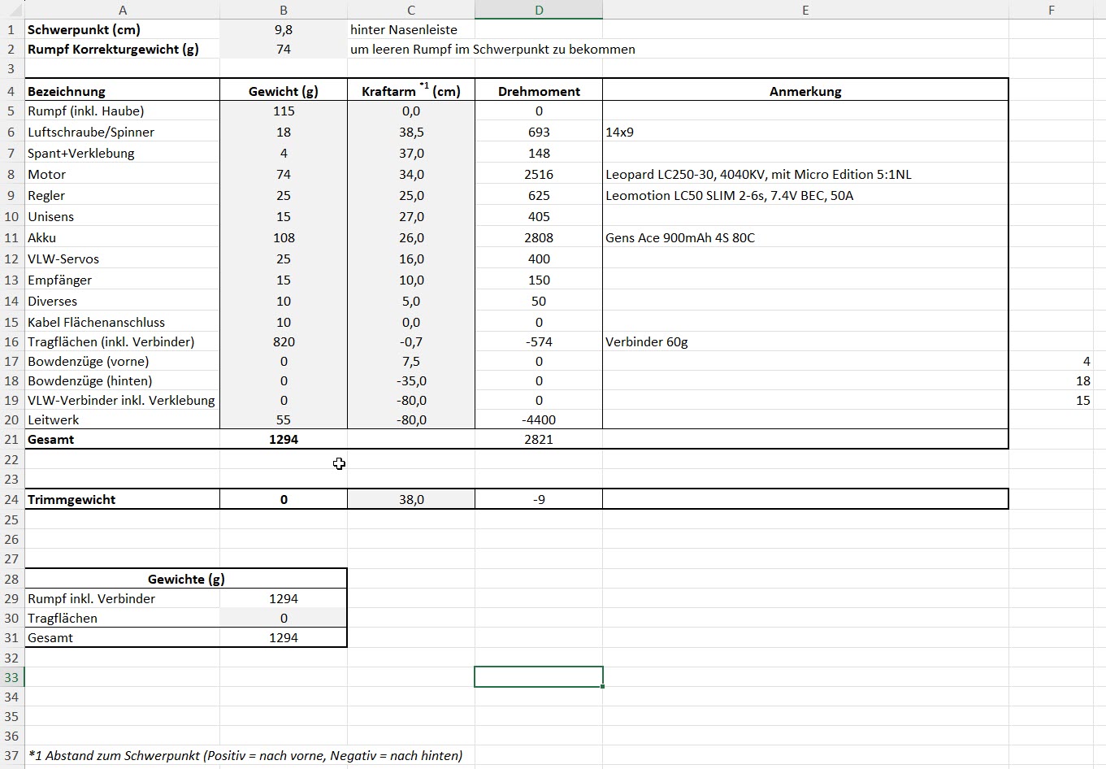1106x769 pixels.
Task: Select column B header
Action: [284, 10]
